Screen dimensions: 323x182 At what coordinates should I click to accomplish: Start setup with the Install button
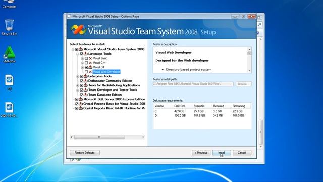coord(222,153)
